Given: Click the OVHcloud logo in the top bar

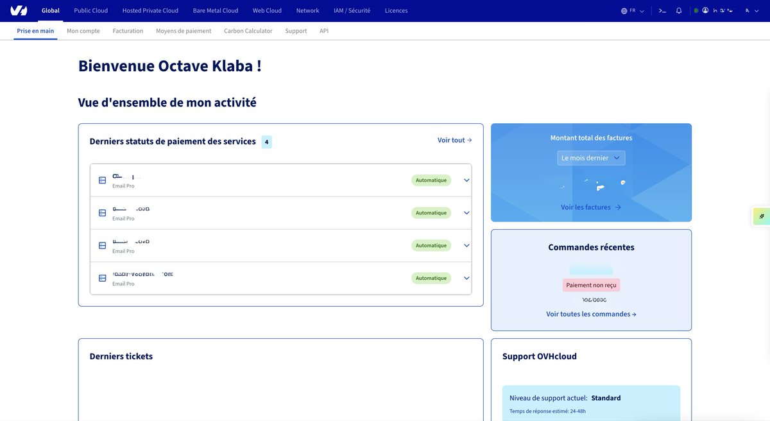Looking at the screenshot, I should pos(17,10).
